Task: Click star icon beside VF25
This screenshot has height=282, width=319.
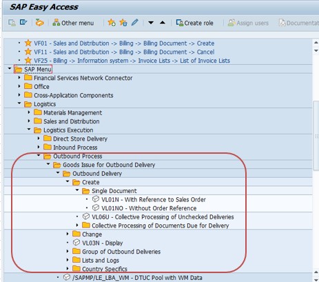Action: [28, 61]
